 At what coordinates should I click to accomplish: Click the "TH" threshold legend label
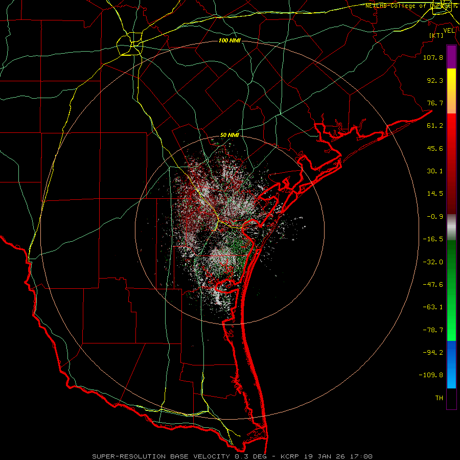click(x=439, y=398)
